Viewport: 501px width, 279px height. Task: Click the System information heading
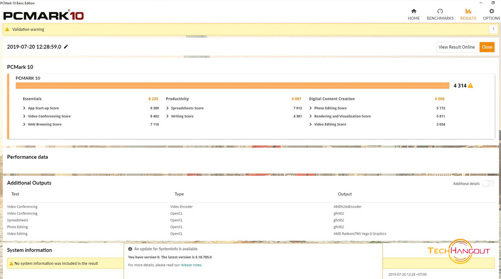(x=29, y=250)
